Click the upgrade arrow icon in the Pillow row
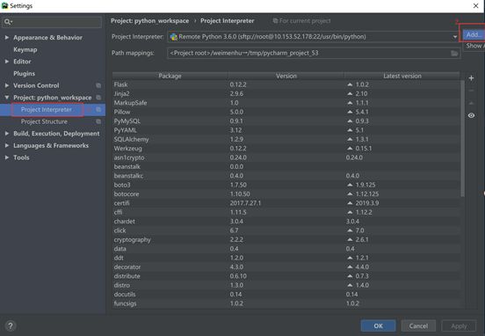485x336 pixels. [x=350, y=112]
